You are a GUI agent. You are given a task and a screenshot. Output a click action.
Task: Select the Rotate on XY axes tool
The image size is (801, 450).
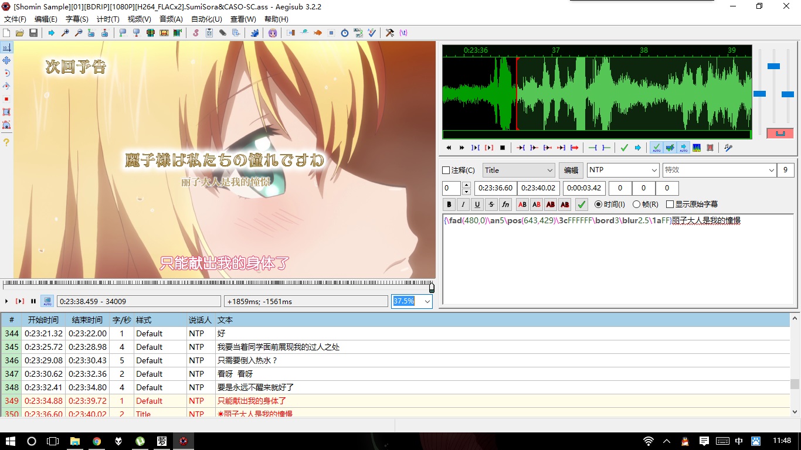(x=6, y=86)
